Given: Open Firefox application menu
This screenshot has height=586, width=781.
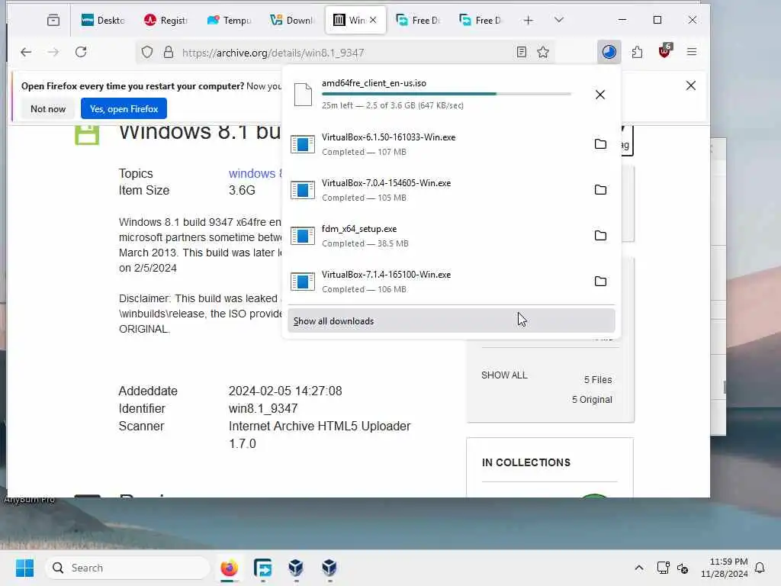Looking at the screenshot, I should point(692,52).
